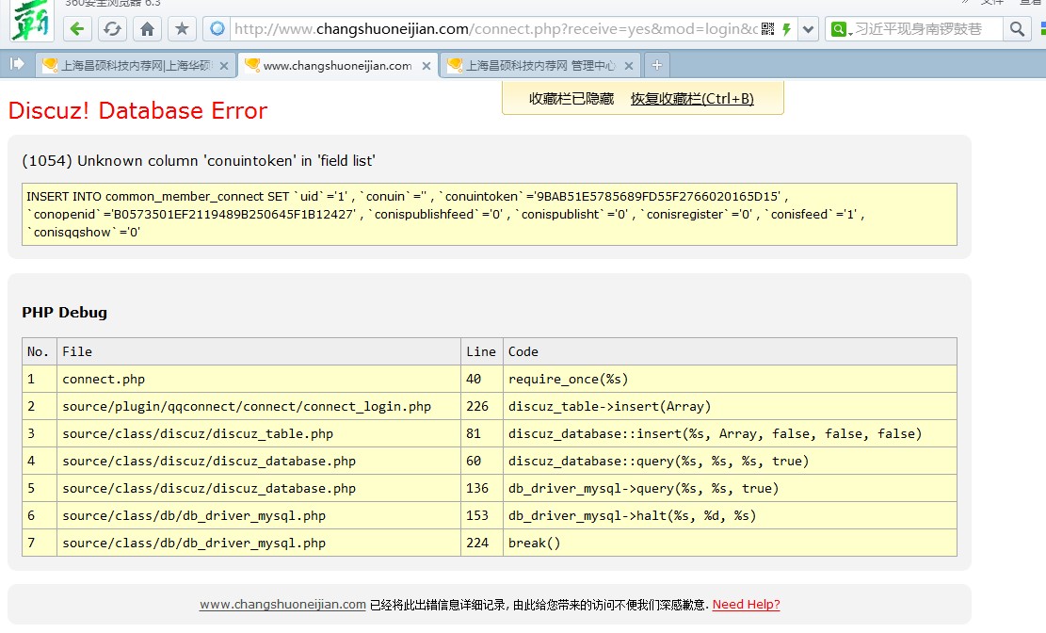
Task: Click the magnifier search button
Action: [x=1017, y=29]
